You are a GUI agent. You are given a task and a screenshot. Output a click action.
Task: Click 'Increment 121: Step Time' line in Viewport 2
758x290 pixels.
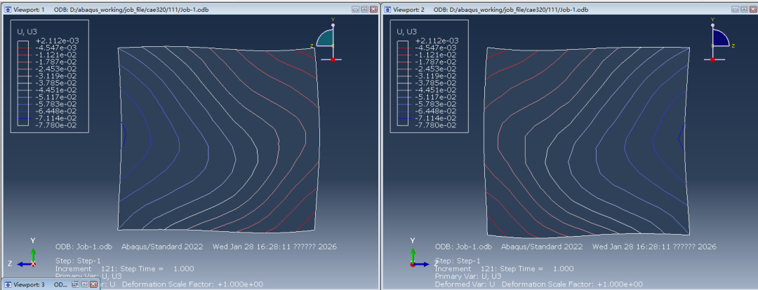pos(504,269)
